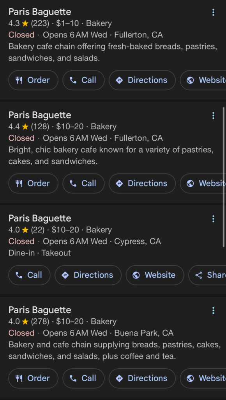Call the Cypress Paris Baguette
The width and height of the screenshot is (226, 400).
pos(29,275)
